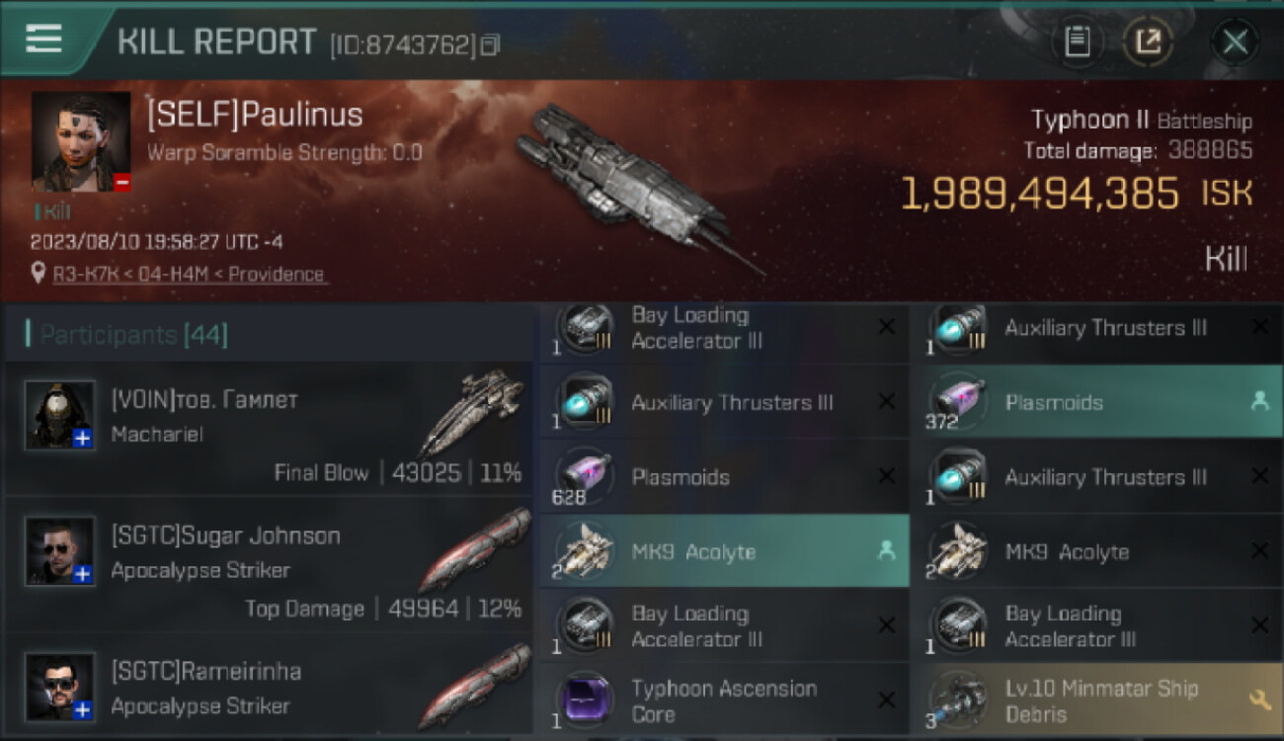
Task: Open the clipboard notes icon
Action: point(1077,41)
